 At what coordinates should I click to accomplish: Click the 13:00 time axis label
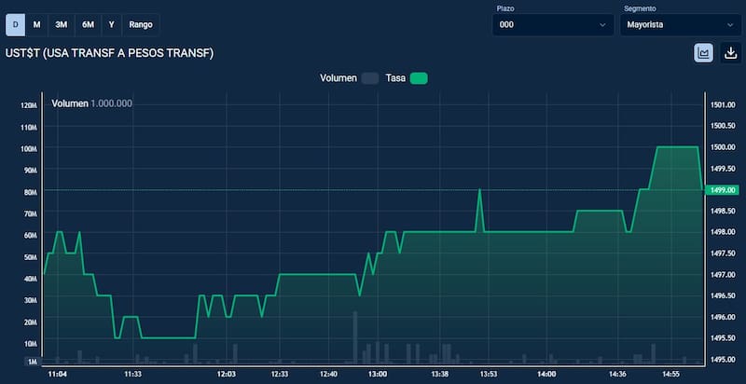click(378, 374)
